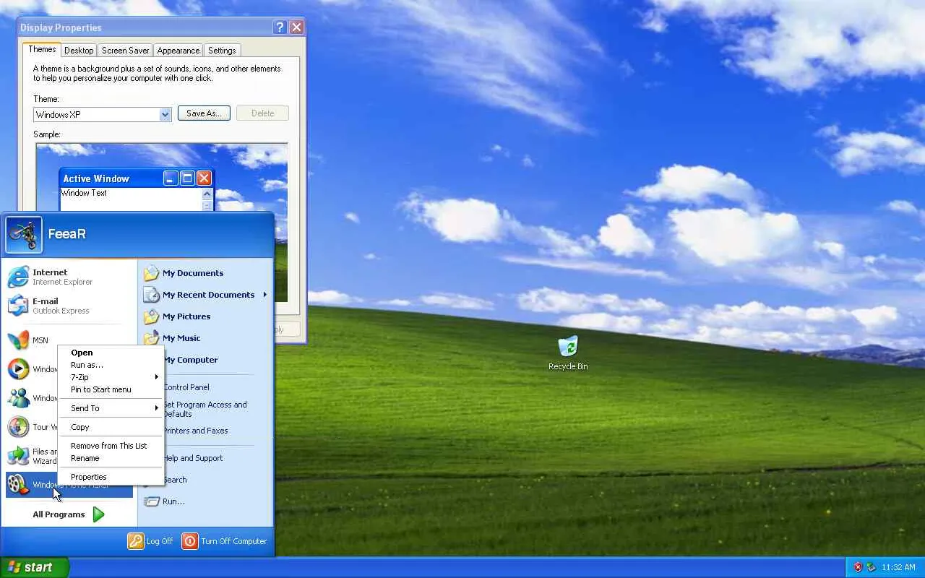
Task: Select Rename from the context menu
Action: [111, 458]
